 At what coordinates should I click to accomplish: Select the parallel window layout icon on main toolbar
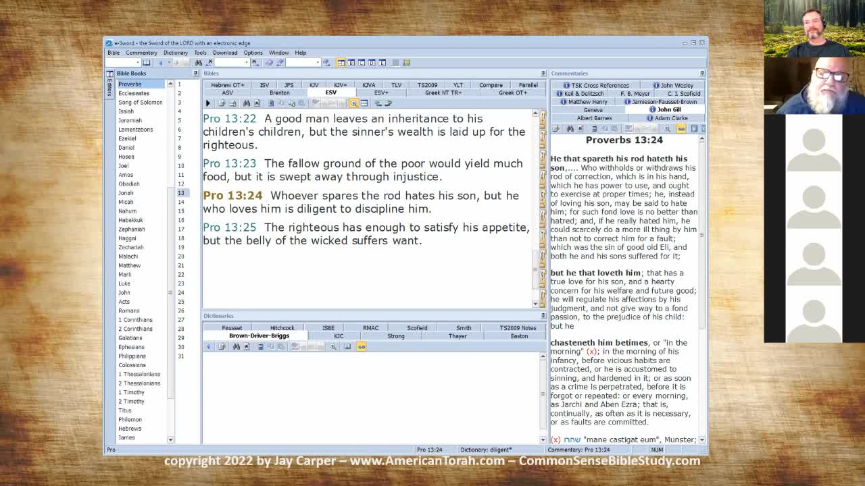(x=395, y=62)
